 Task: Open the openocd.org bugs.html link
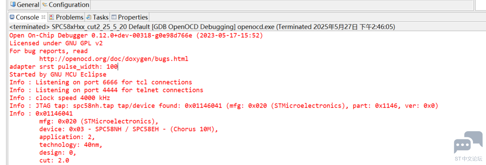point(114,59)
